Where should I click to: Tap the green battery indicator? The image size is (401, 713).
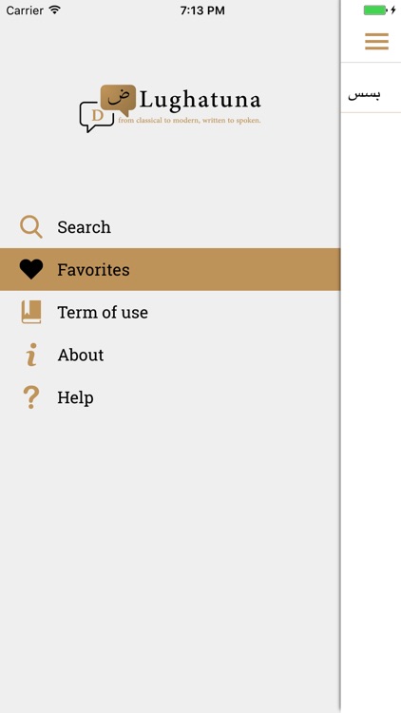375,10
